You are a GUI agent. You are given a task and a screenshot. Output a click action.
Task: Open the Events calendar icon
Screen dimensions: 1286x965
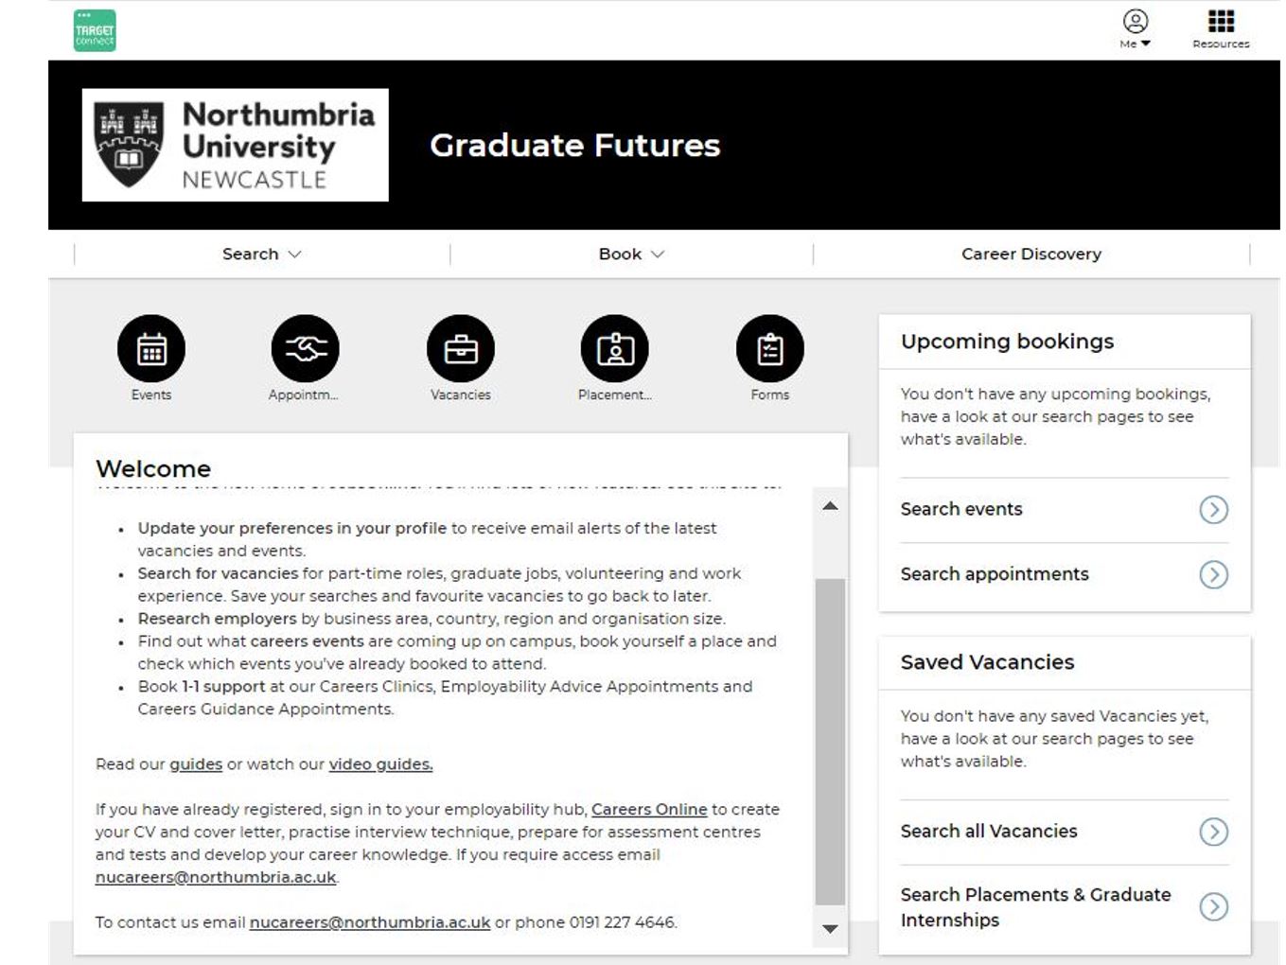tap(151, 349)
